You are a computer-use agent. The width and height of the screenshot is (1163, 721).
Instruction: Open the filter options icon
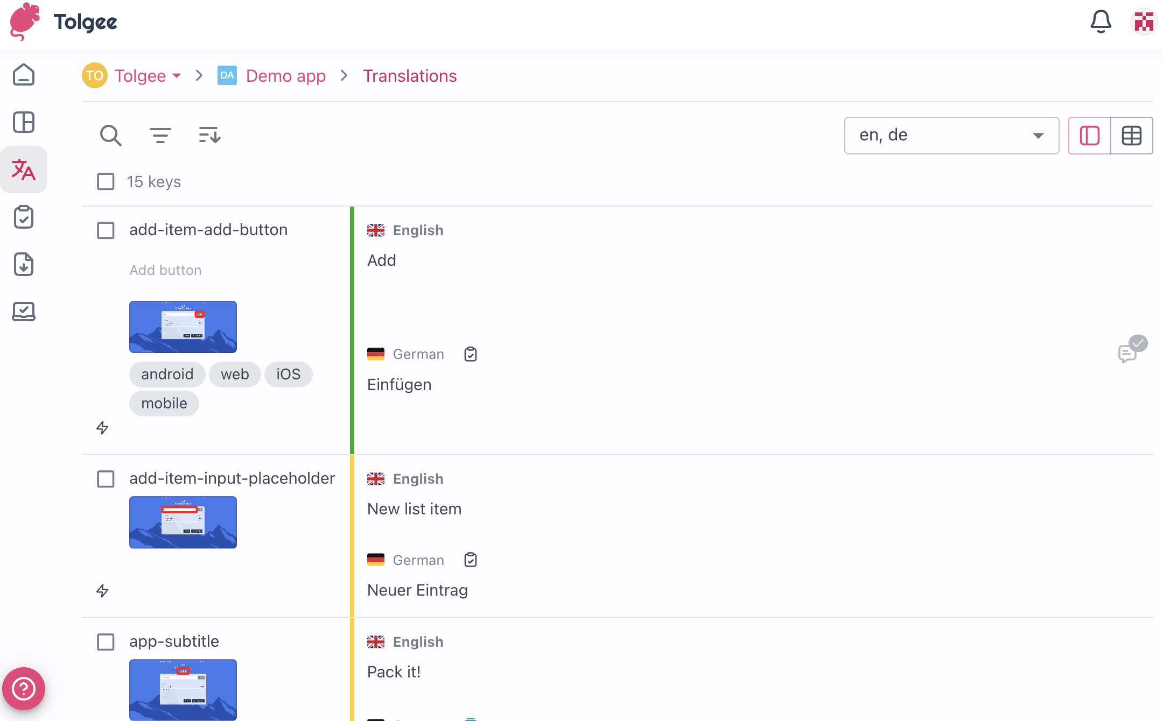coord(160,136)
